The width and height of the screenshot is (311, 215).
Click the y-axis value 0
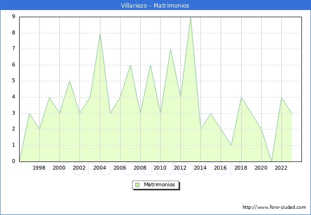[13, 161]
